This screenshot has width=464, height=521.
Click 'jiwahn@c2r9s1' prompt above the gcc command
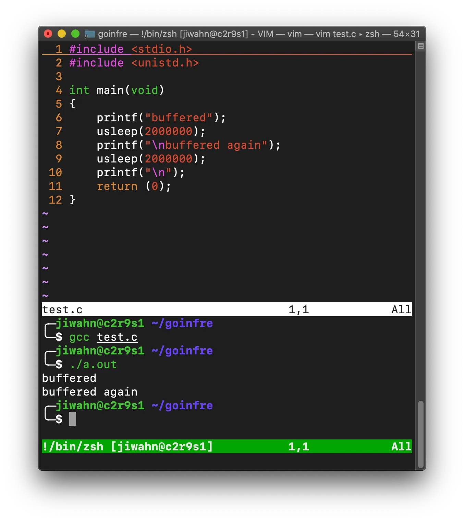tap(100, 323)
